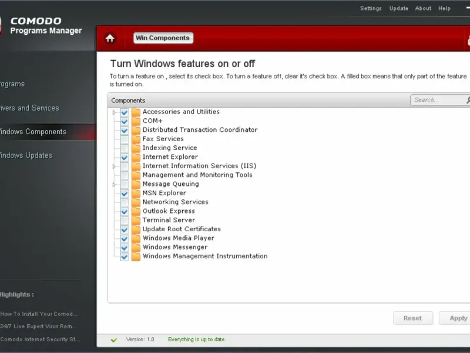Expand Internet Information Services (IIS) node
The height and width of the screenshot is (353, 470).
tap(114, 166)
